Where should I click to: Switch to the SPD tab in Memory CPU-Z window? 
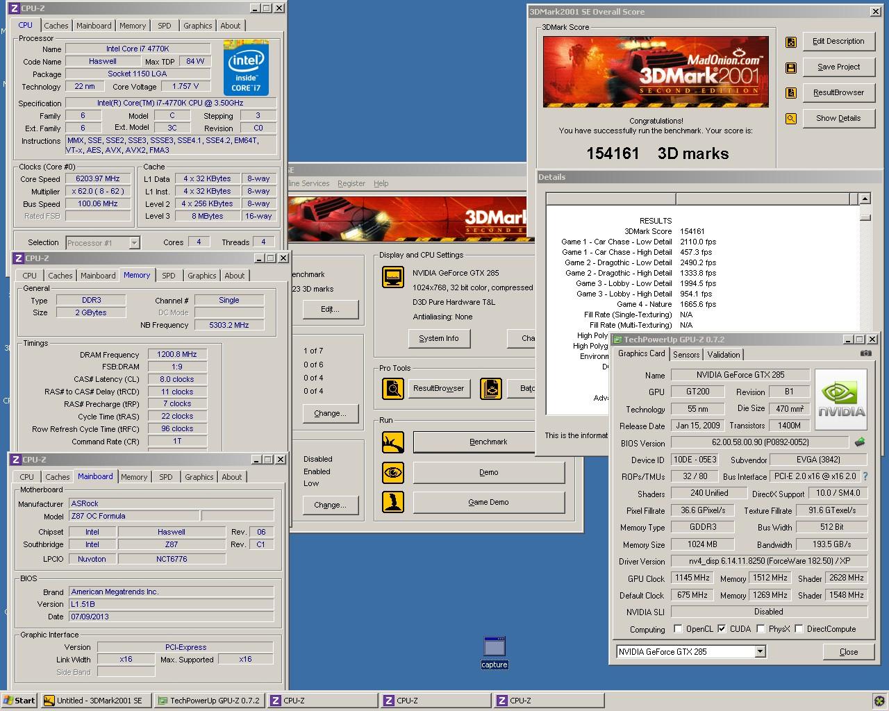tap(169, 276)
